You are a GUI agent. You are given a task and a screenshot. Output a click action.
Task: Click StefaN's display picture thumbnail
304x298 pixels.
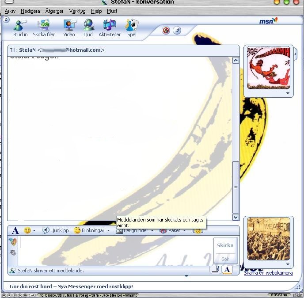click(x=269, y=68)
